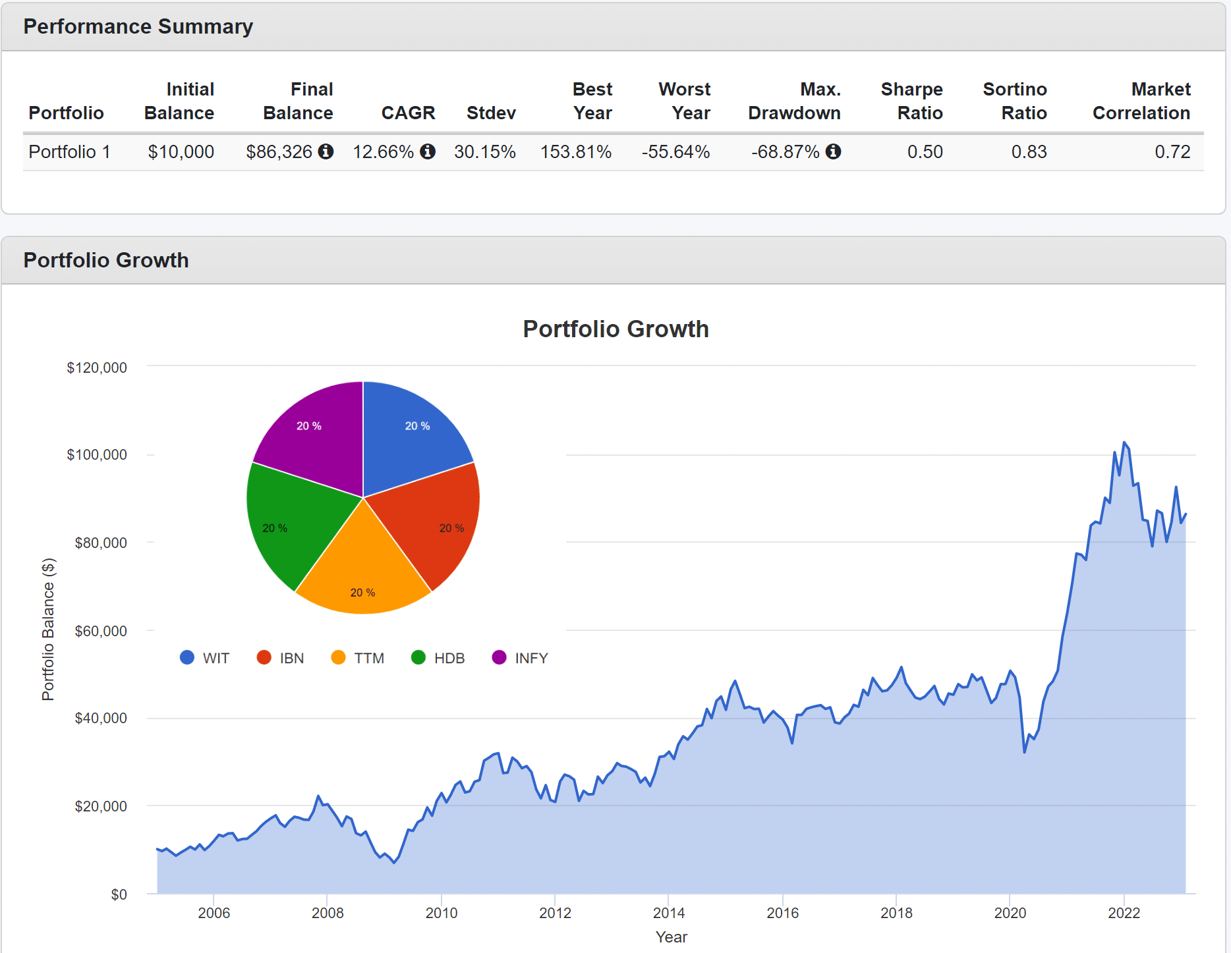Toggle the WIT legend marker
The height and width of the screenshot is (953, 1231).
(x=187, y=657)
